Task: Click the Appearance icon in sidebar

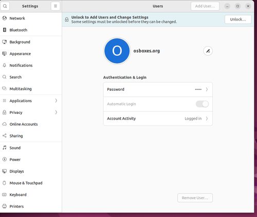Action: (x=5, y=53)
